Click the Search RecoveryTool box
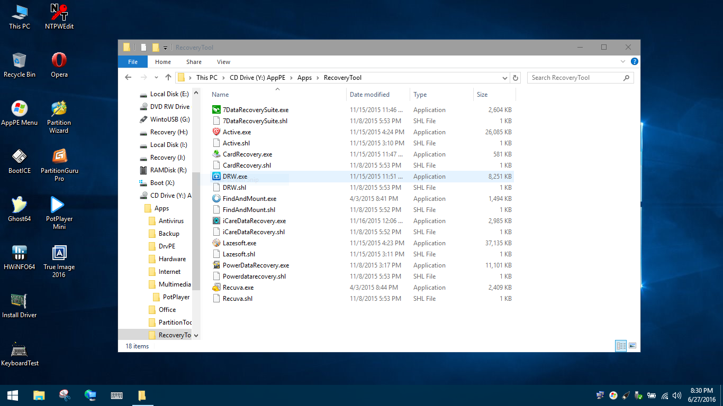 (x=580, y=78)
